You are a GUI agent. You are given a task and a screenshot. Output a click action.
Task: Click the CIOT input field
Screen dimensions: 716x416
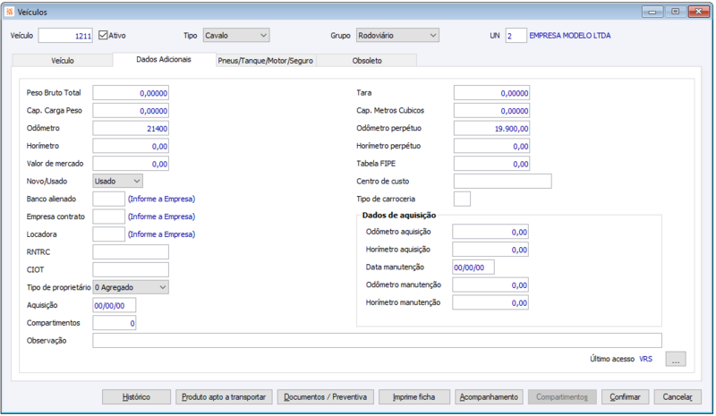pyautogui.click(x=131, y=269)
